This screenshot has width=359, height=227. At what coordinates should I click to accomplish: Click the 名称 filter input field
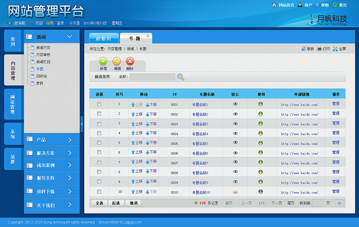(x=152, y=77)
